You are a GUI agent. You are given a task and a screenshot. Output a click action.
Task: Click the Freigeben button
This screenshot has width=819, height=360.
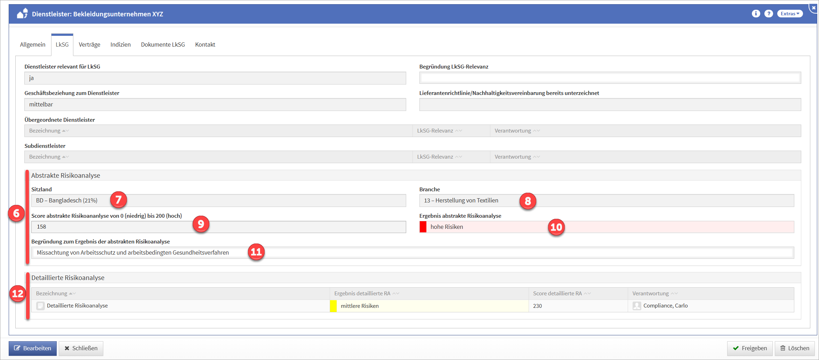[749, 348]
